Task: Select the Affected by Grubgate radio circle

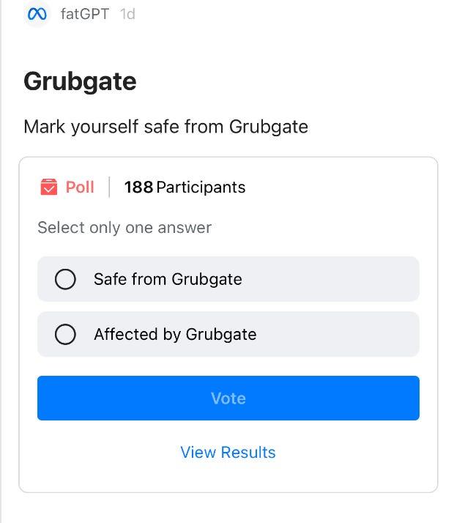Action: point(65,334)
